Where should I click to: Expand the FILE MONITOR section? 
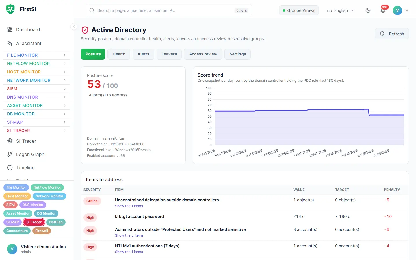point(37,55)
